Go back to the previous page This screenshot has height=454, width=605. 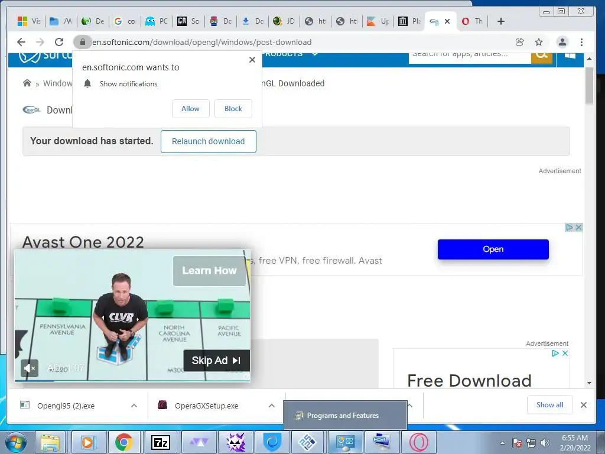(x=21, y=42)
